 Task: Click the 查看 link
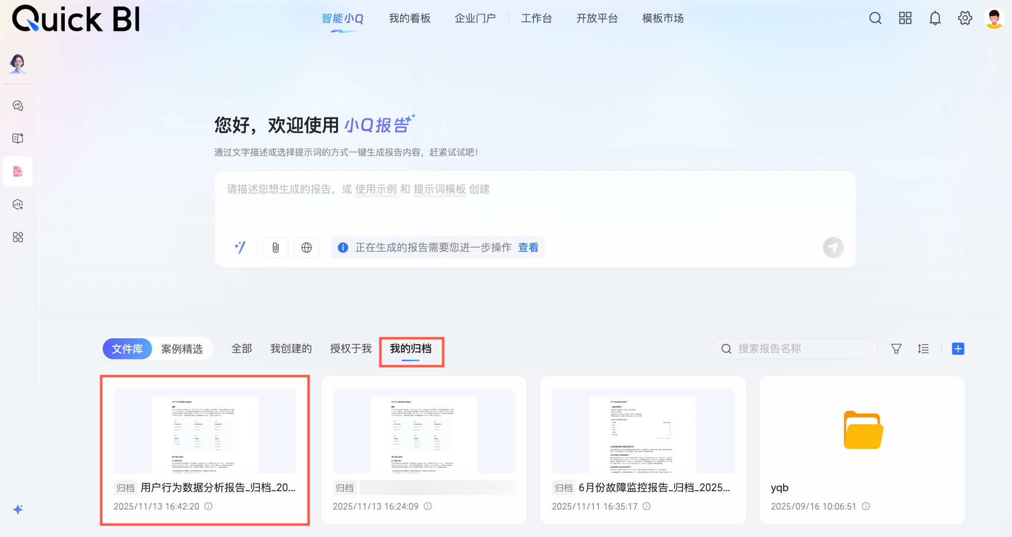pyautogui.click(x=528, y=248)
